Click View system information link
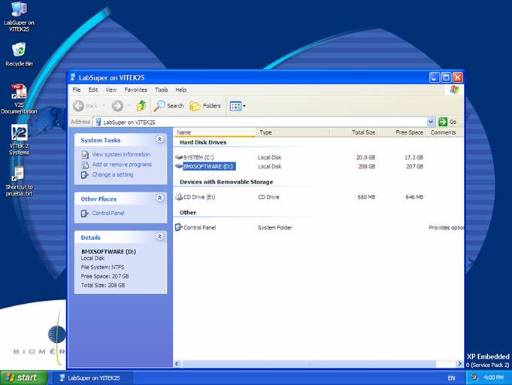The width and height of the screenshot is (512, 385). 121,154
